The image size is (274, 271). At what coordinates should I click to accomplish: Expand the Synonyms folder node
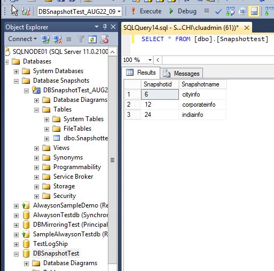tap(36, 158)
